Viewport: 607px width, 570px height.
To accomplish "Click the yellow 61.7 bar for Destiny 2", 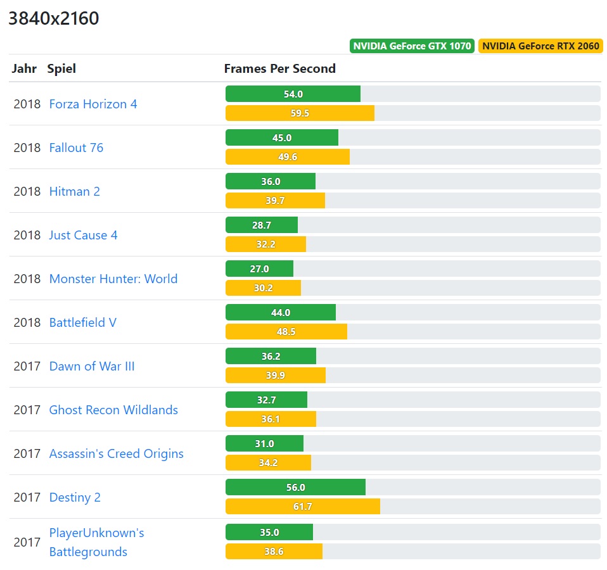I will coord(303,507).
